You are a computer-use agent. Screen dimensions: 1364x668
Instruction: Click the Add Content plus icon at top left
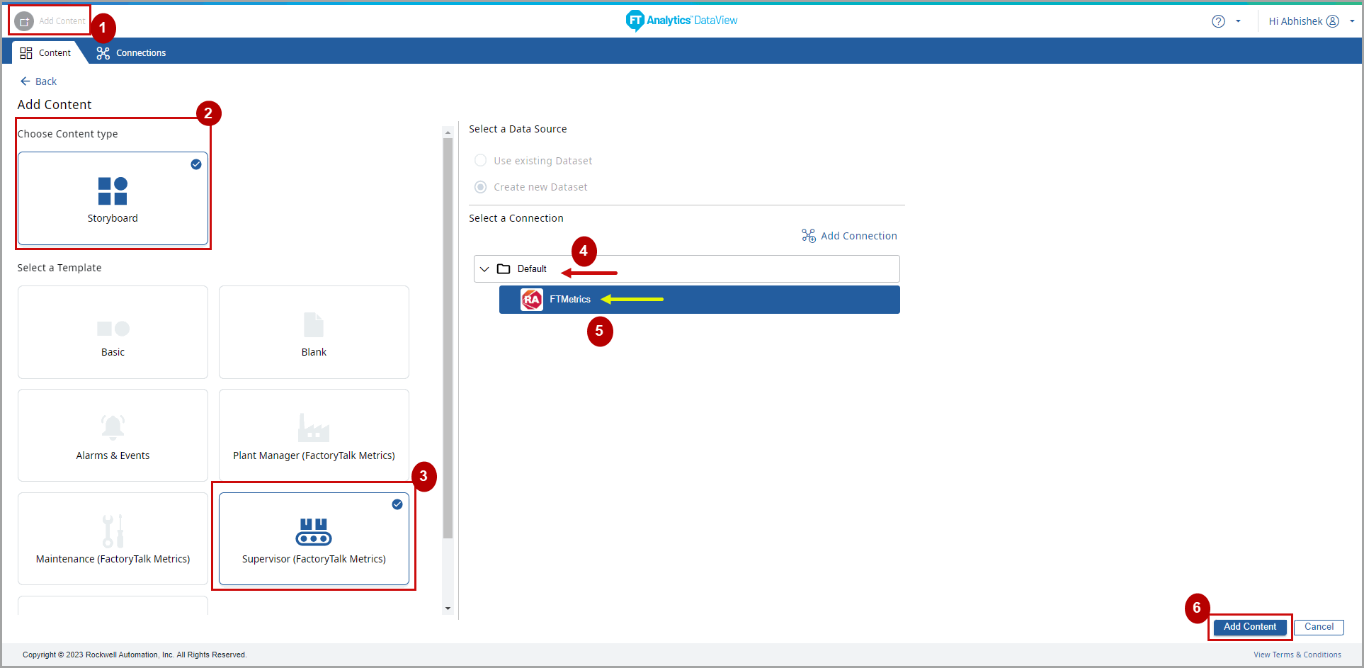(24, 21)
